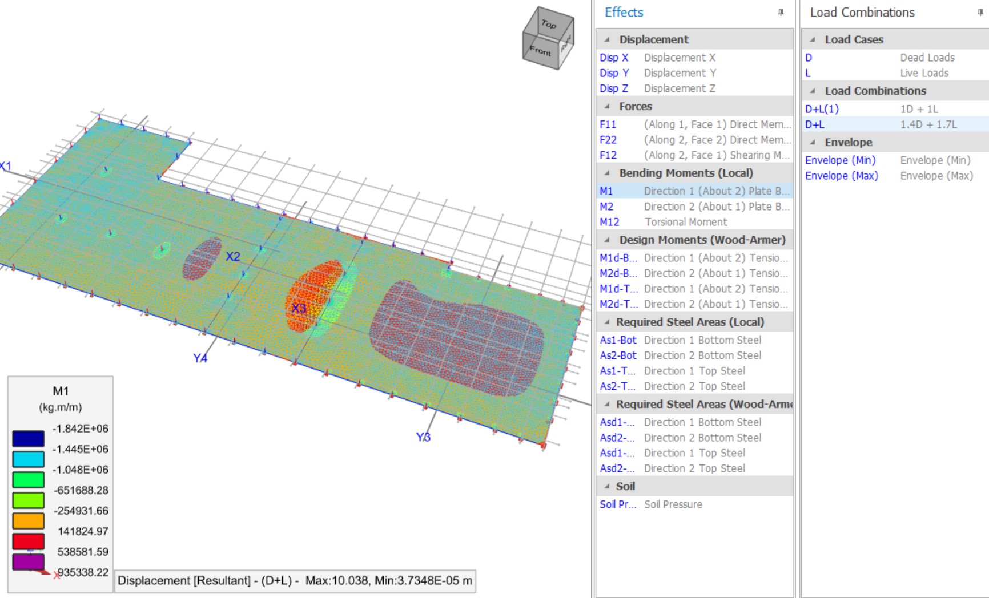Collapse the Forces group
This screenshot has width=989, height=598.
pos(607,106)
